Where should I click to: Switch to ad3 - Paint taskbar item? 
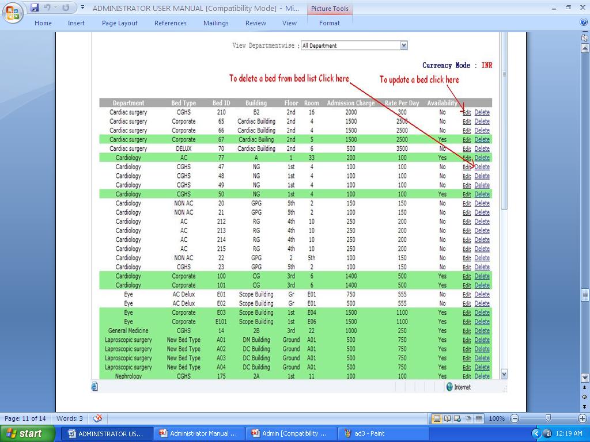(x=382, y=434)
